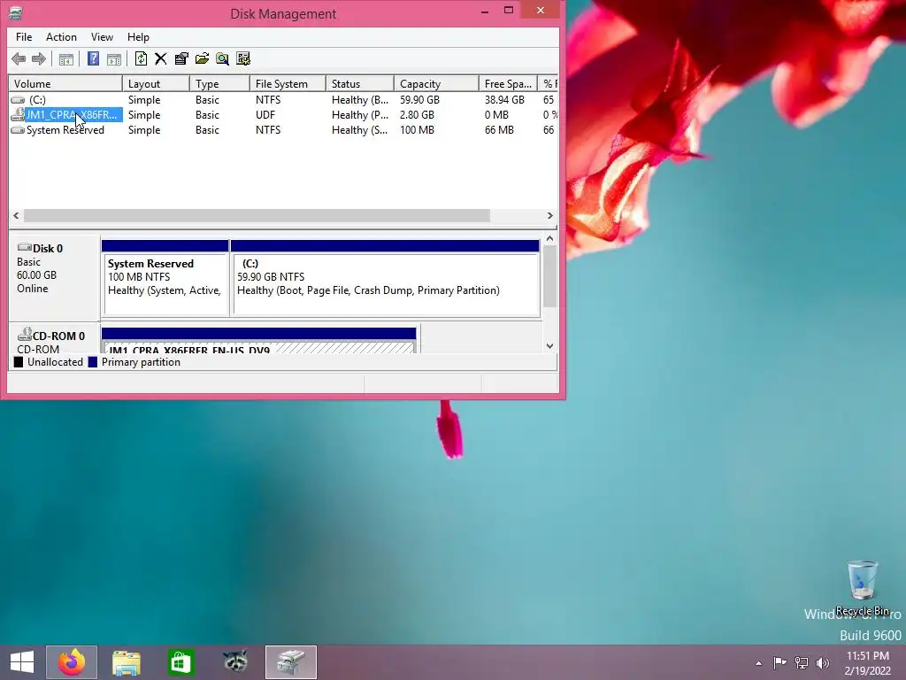Click the network tray icon

[x=802, y=663]
